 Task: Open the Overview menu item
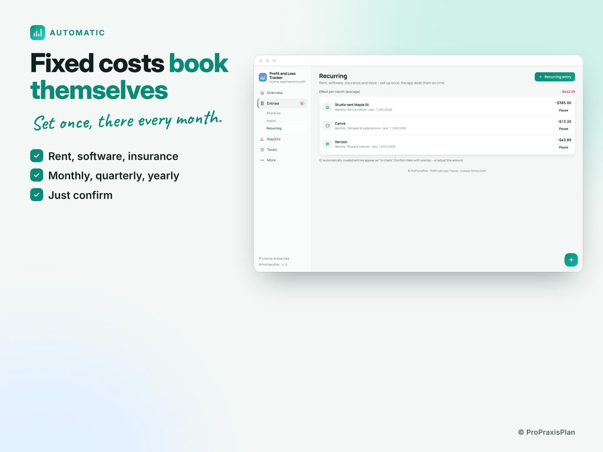click(x=282, y=92)
